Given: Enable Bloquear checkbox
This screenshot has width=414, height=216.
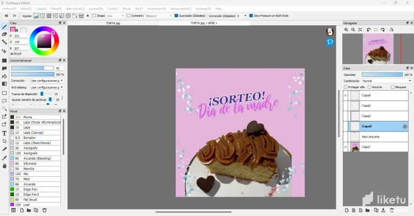Looking at the screenshot, I should [392, 87].
